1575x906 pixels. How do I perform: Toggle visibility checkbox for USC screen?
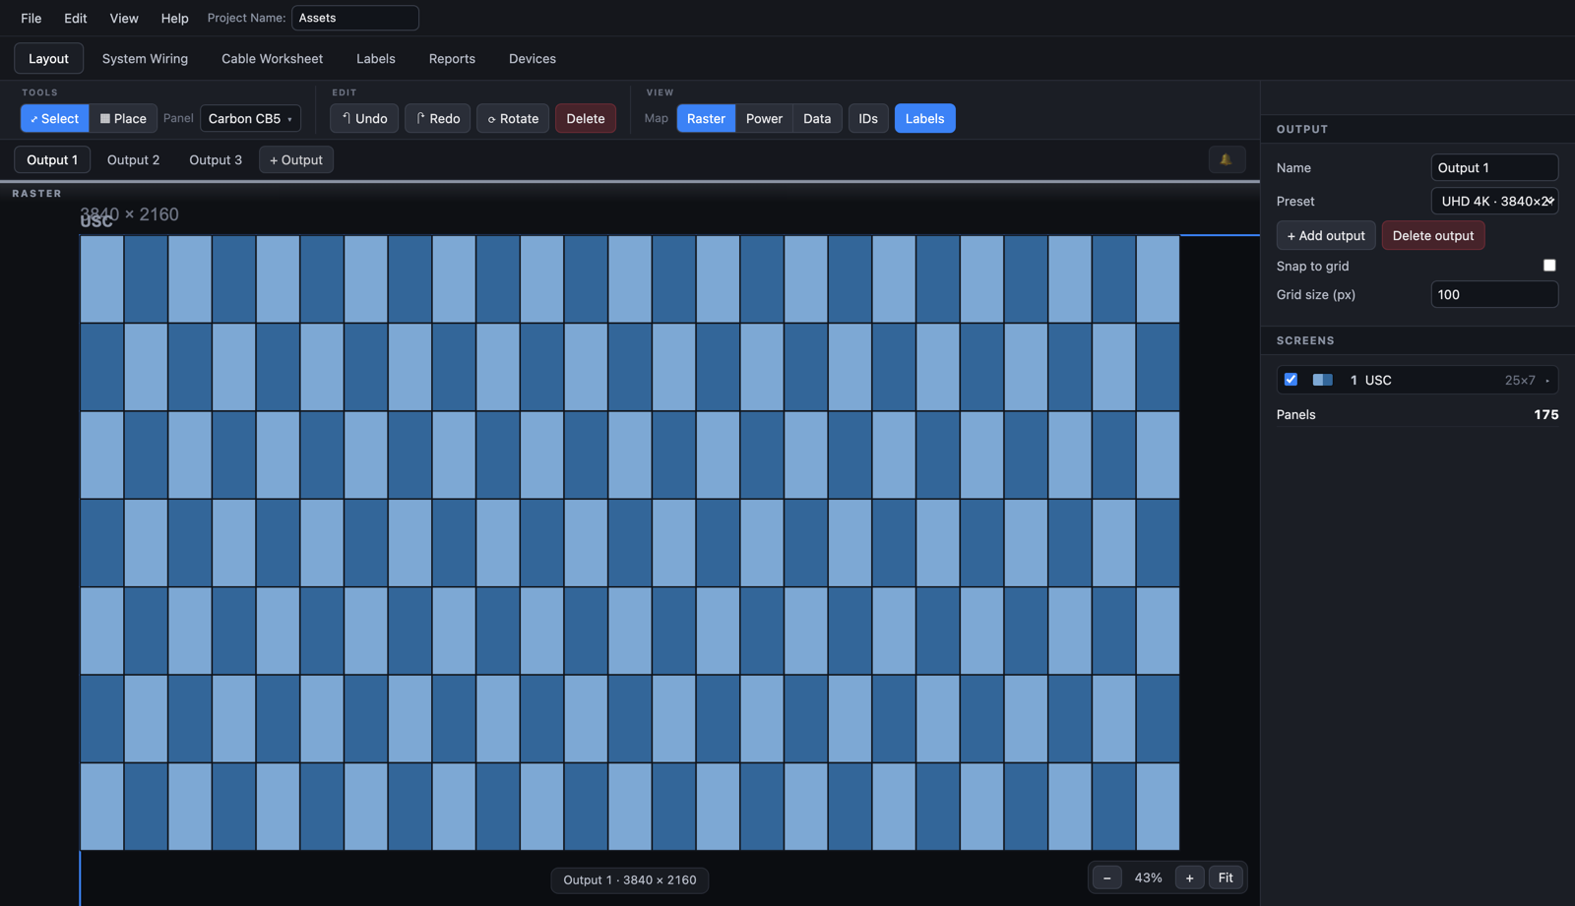[1291, 380]
